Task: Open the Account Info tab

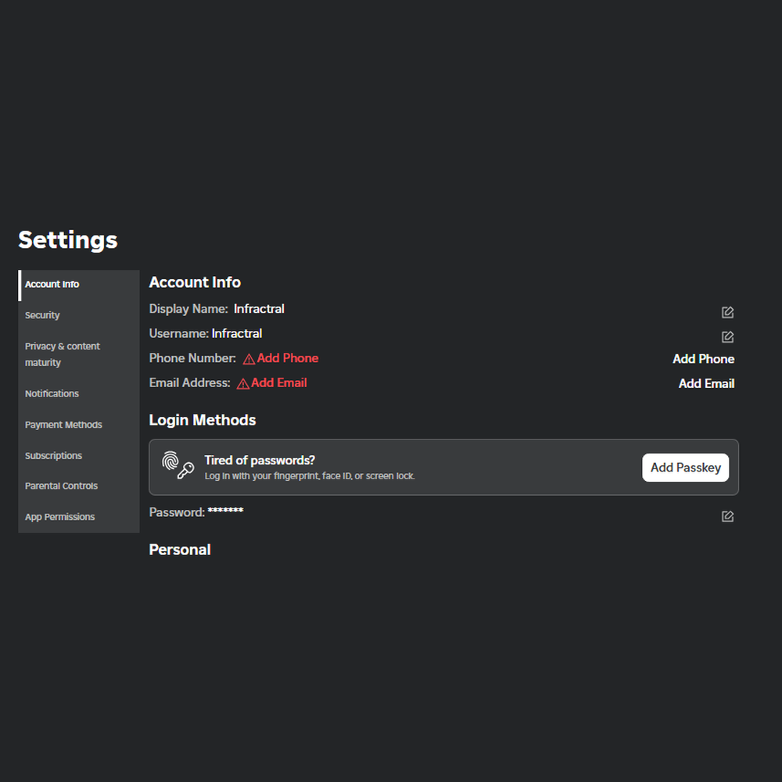Action: 79,285
